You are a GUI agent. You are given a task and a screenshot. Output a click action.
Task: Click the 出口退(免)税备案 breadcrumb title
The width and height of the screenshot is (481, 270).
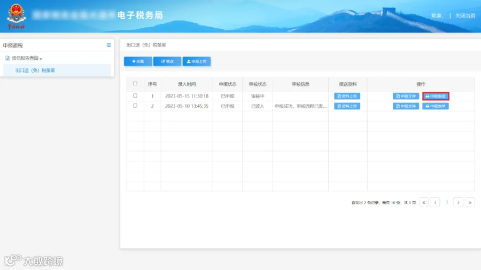click(x=146, y=45)
